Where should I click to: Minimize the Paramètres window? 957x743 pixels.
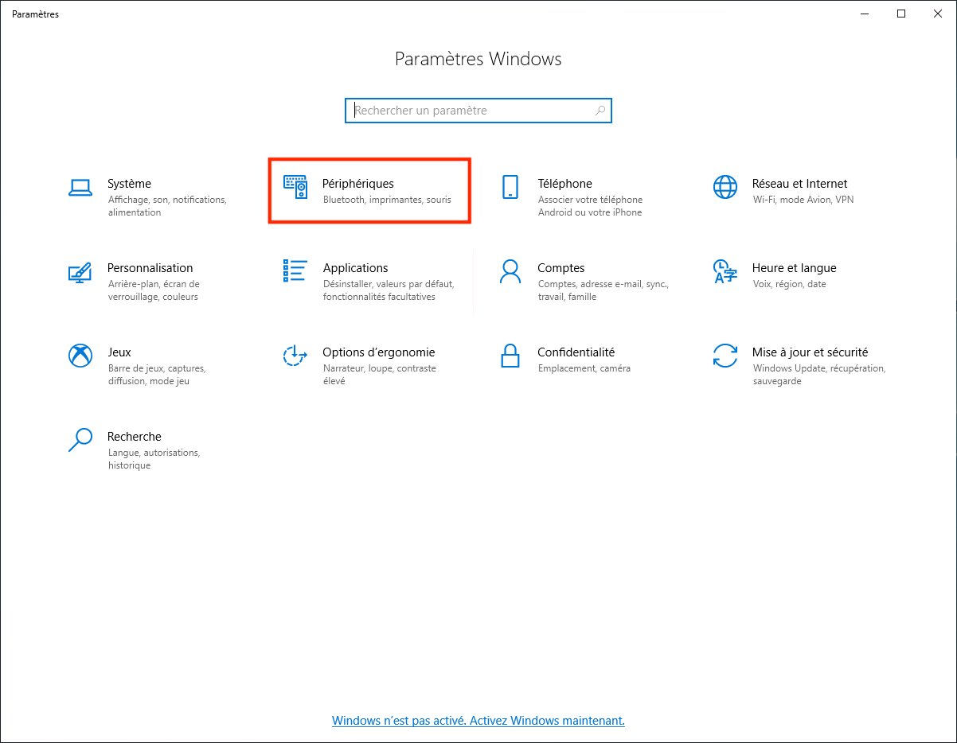coord(865,14)
